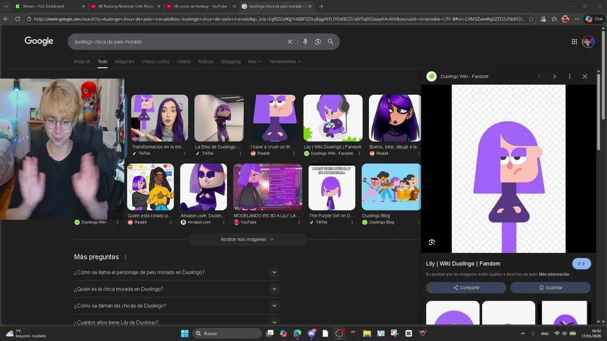Switch to Modo IA tab
Image resolution: width=607 pixels, height=341 pixels.
[x=82, y=62]
